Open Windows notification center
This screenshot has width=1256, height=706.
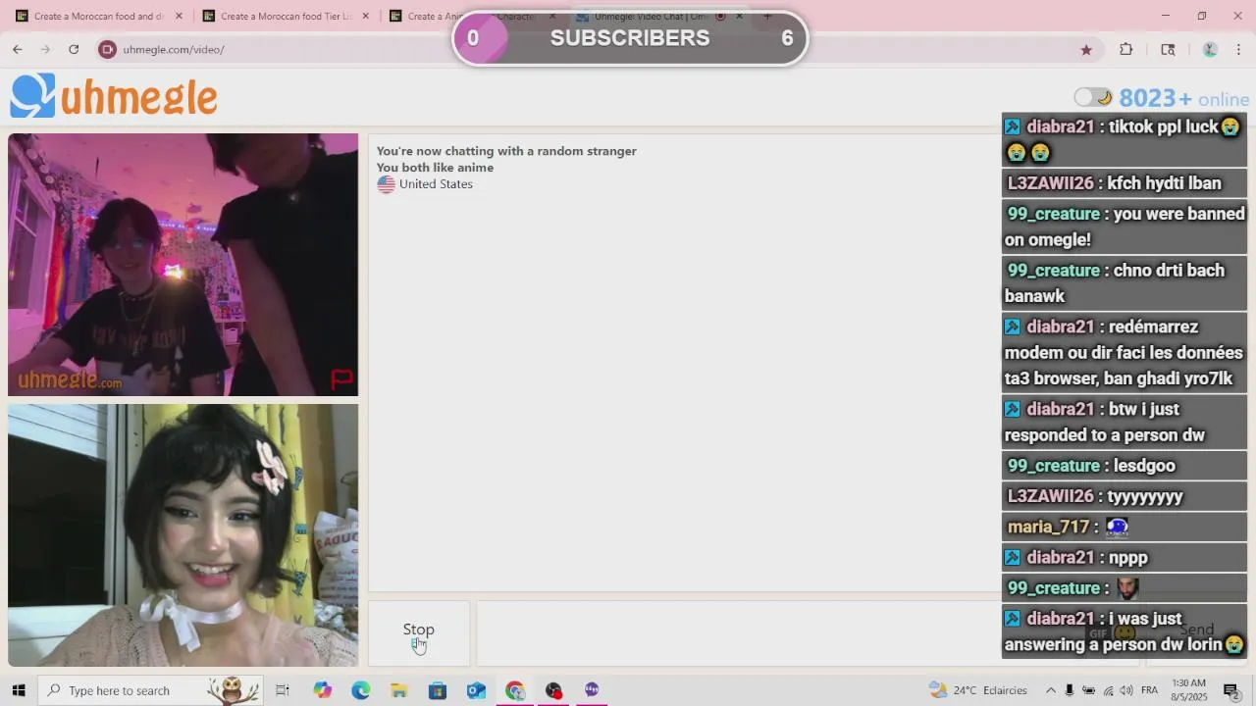tap(1231, 690)
